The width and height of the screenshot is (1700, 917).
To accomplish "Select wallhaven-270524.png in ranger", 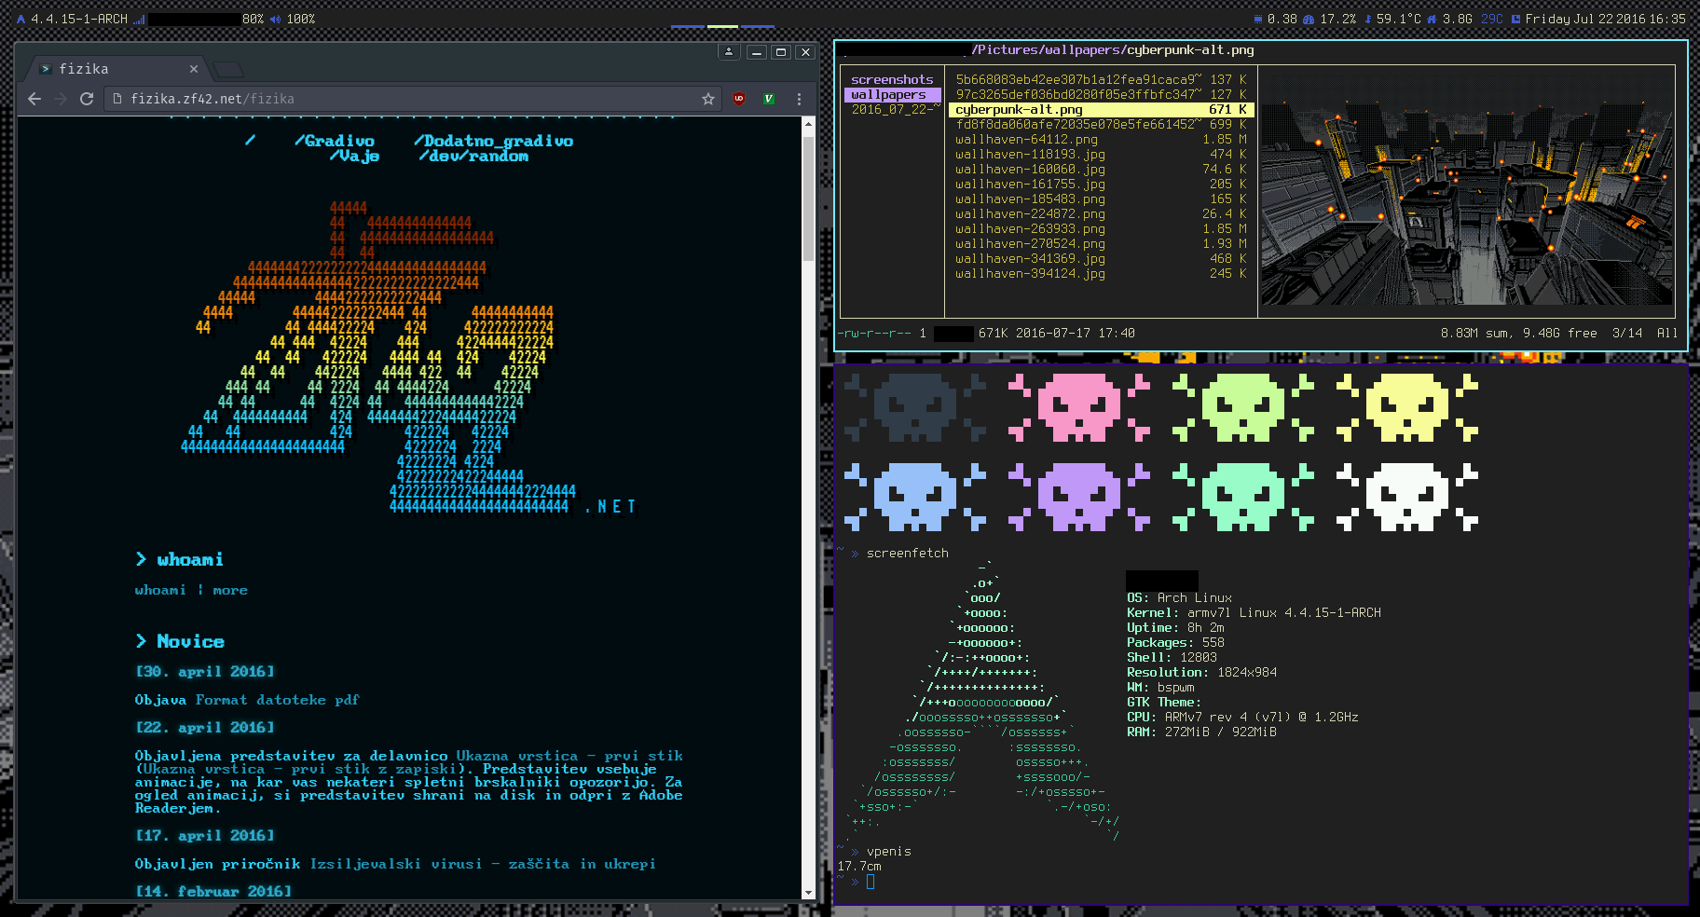I will click(x=1101, y=244).
